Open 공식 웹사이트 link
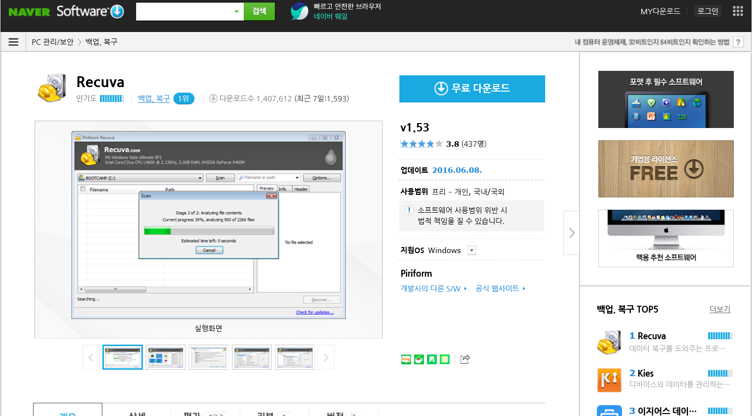This screenshot has width=752, height=416. pos(500,288)
